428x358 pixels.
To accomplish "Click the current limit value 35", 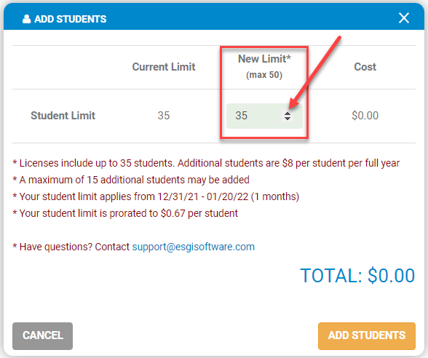I will point(164,116).
